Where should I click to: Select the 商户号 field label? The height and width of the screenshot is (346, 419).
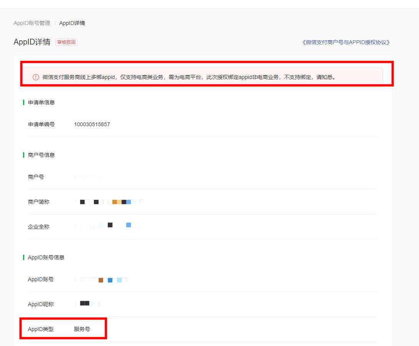(x=36, y=177)
